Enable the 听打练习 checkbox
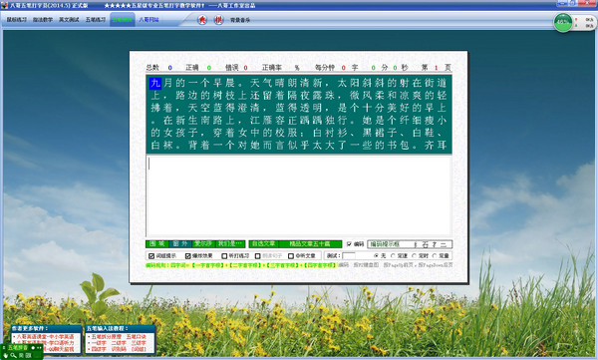 [224, 255]
